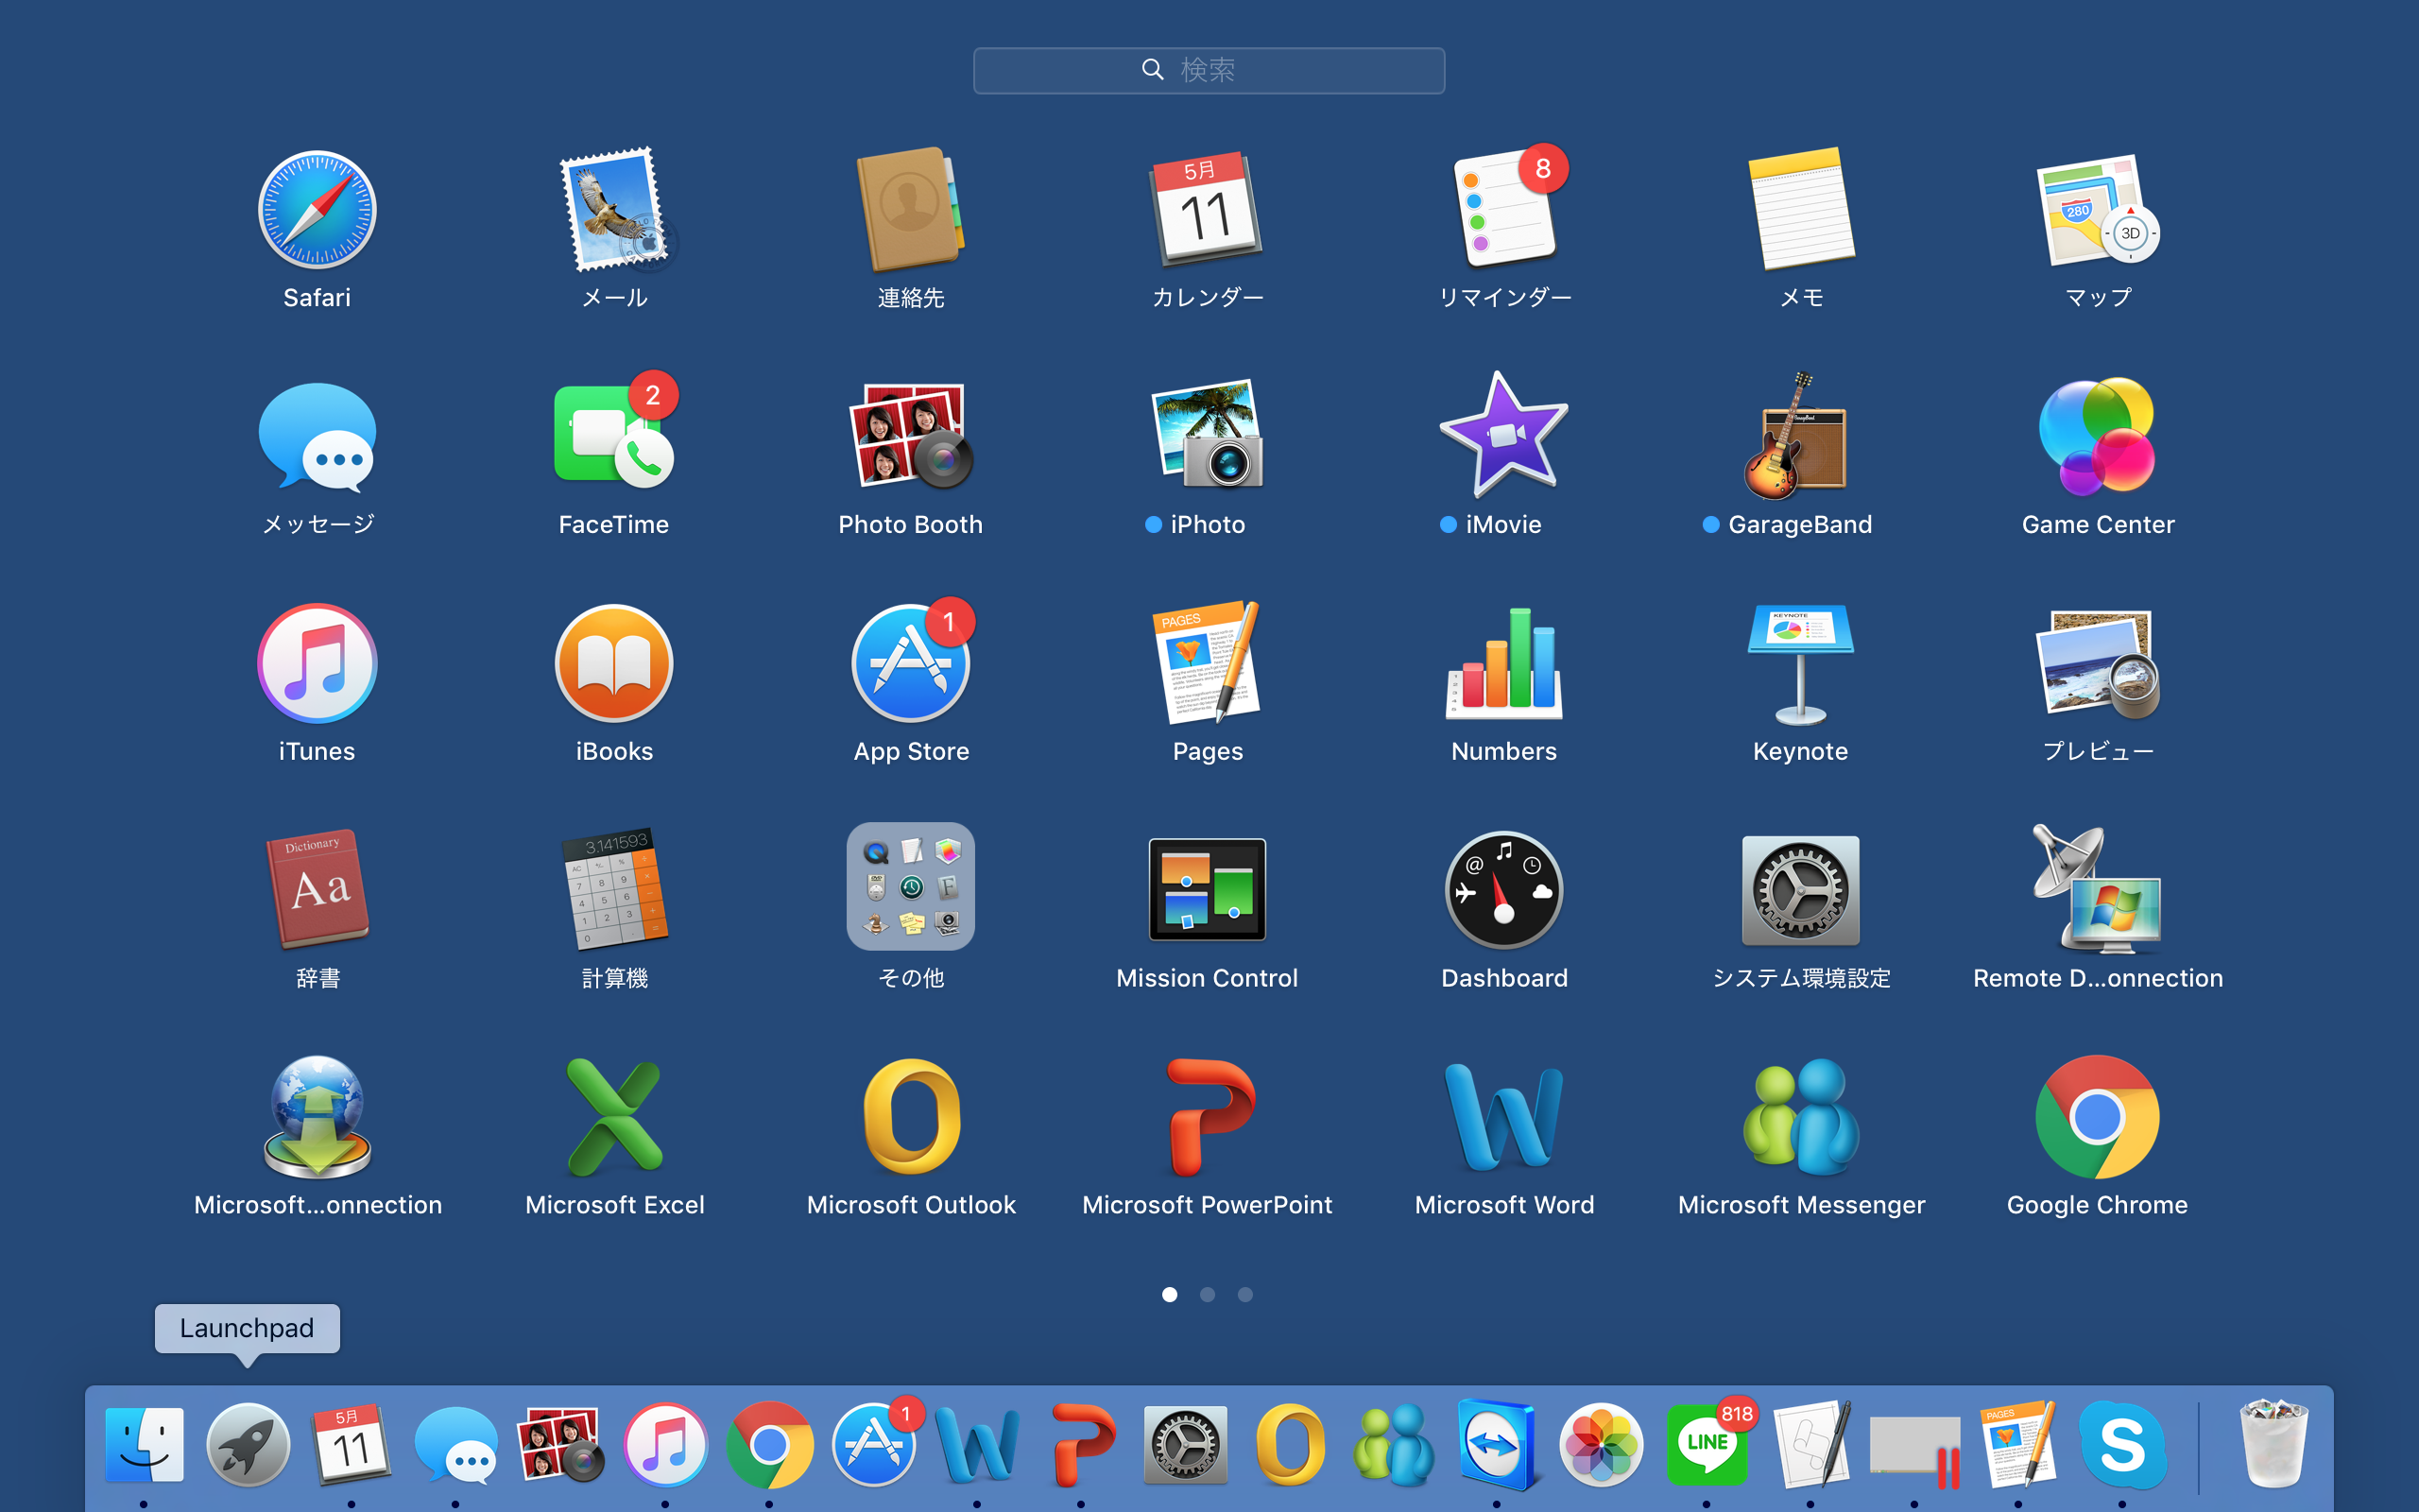Click Launchpad rocket in the Dock
This screenshot has width=2419, height=1512.
click(x=248, y=1444)
